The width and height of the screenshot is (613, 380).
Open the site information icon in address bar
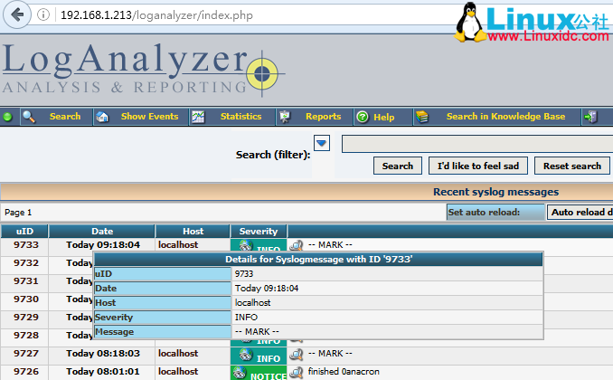point(43,14)
